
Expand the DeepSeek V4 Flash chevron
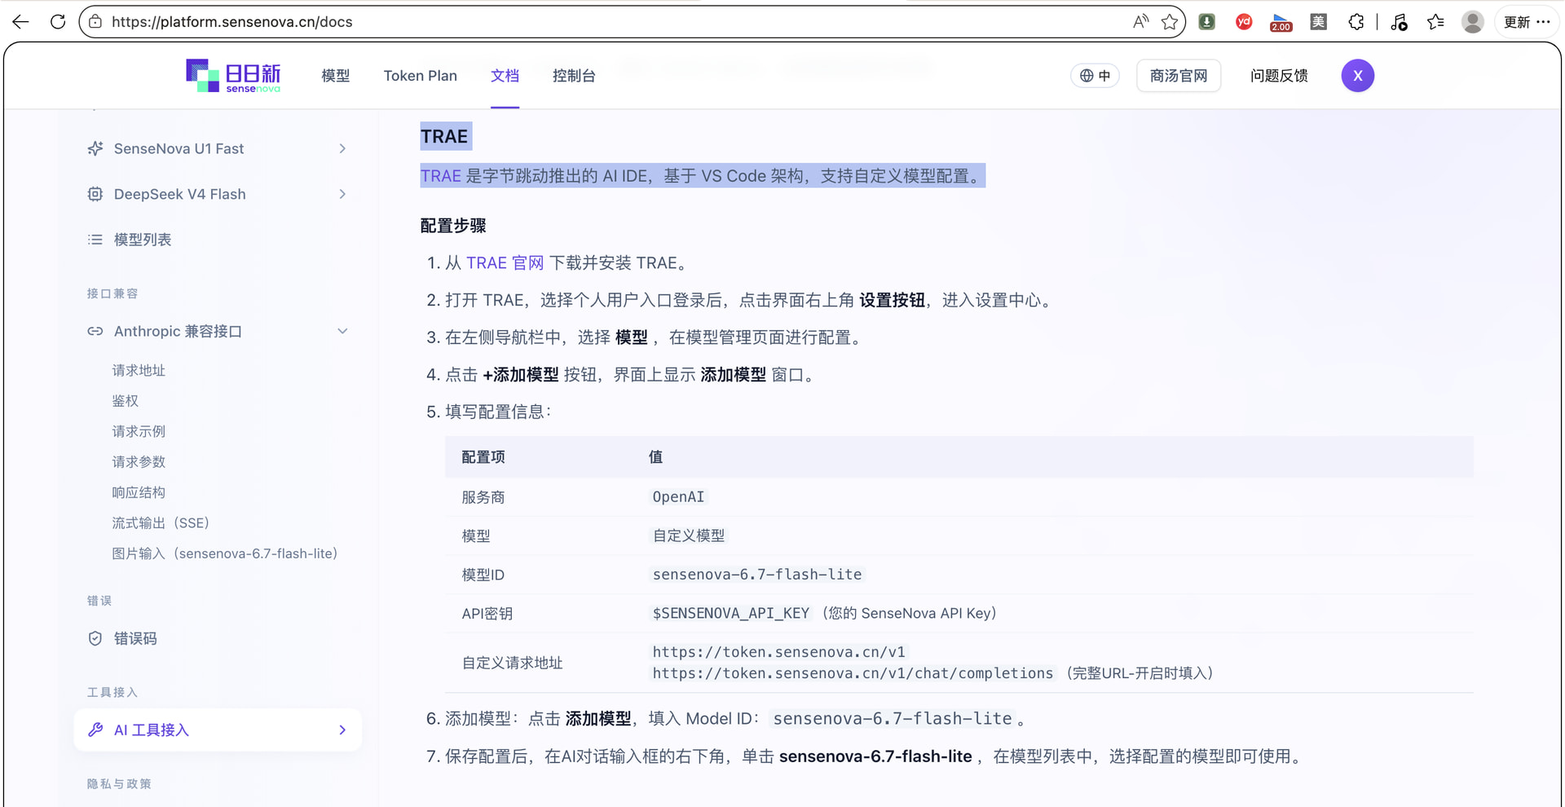point(342,194)
